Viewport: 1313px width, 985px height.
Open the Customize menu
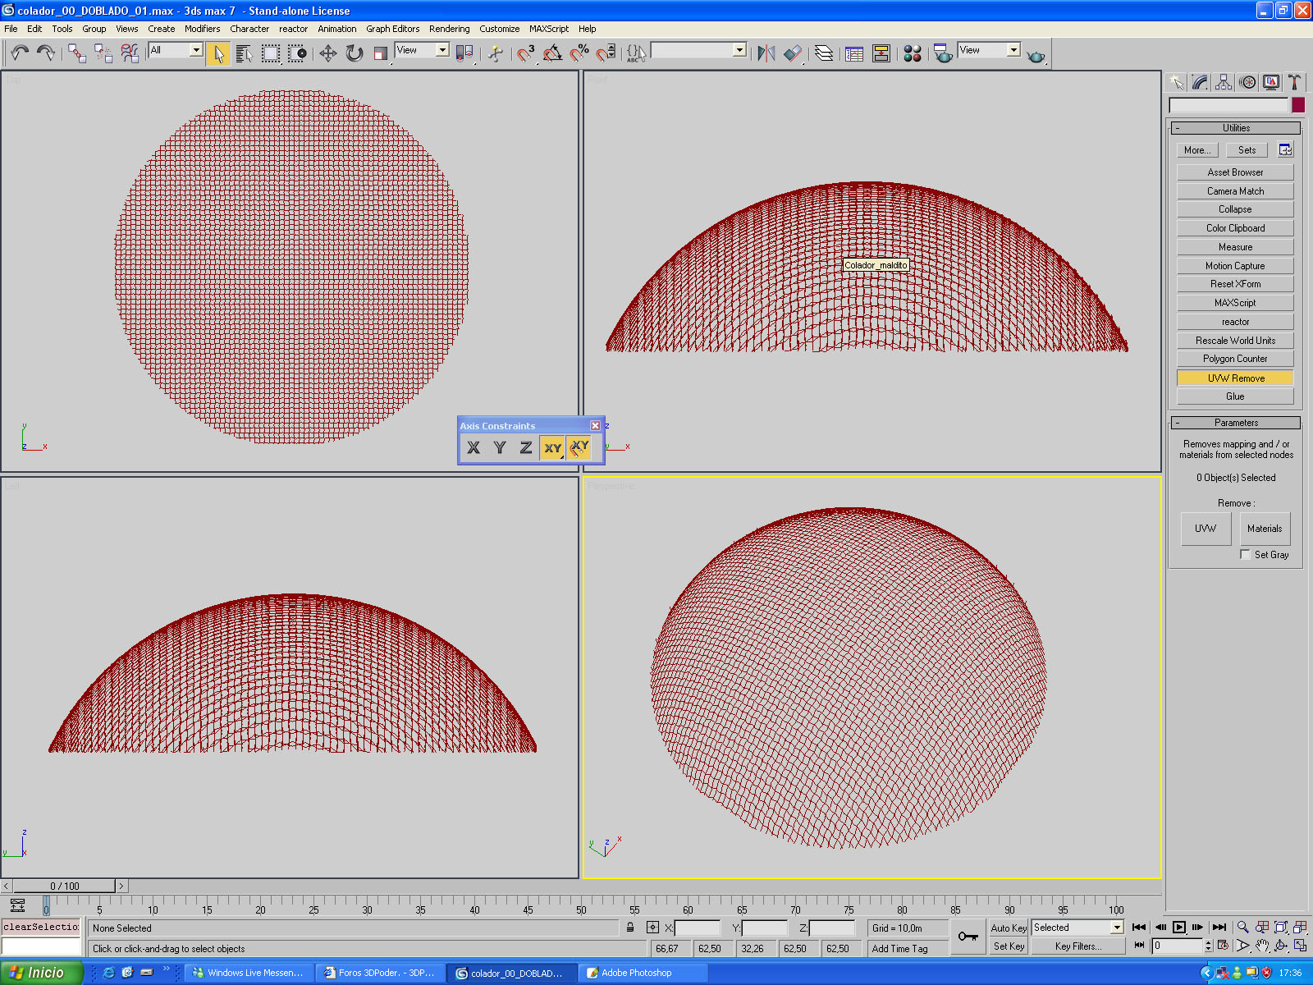click(499, 29)
